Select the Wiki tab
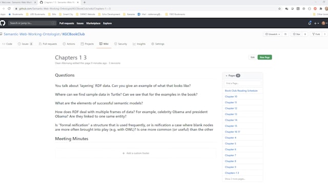Viewport: 328px width, 184px height. point(104,44)
